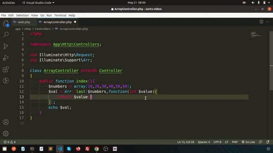Open the Edit menu
Viewport: 273px width, 153px height.
11,15
